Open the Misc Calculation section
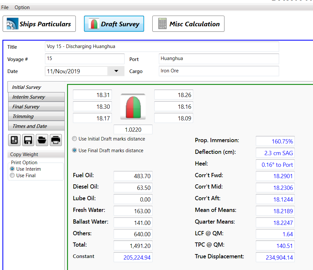The width and height of the screenshot is (313, 270). [188, 24]
